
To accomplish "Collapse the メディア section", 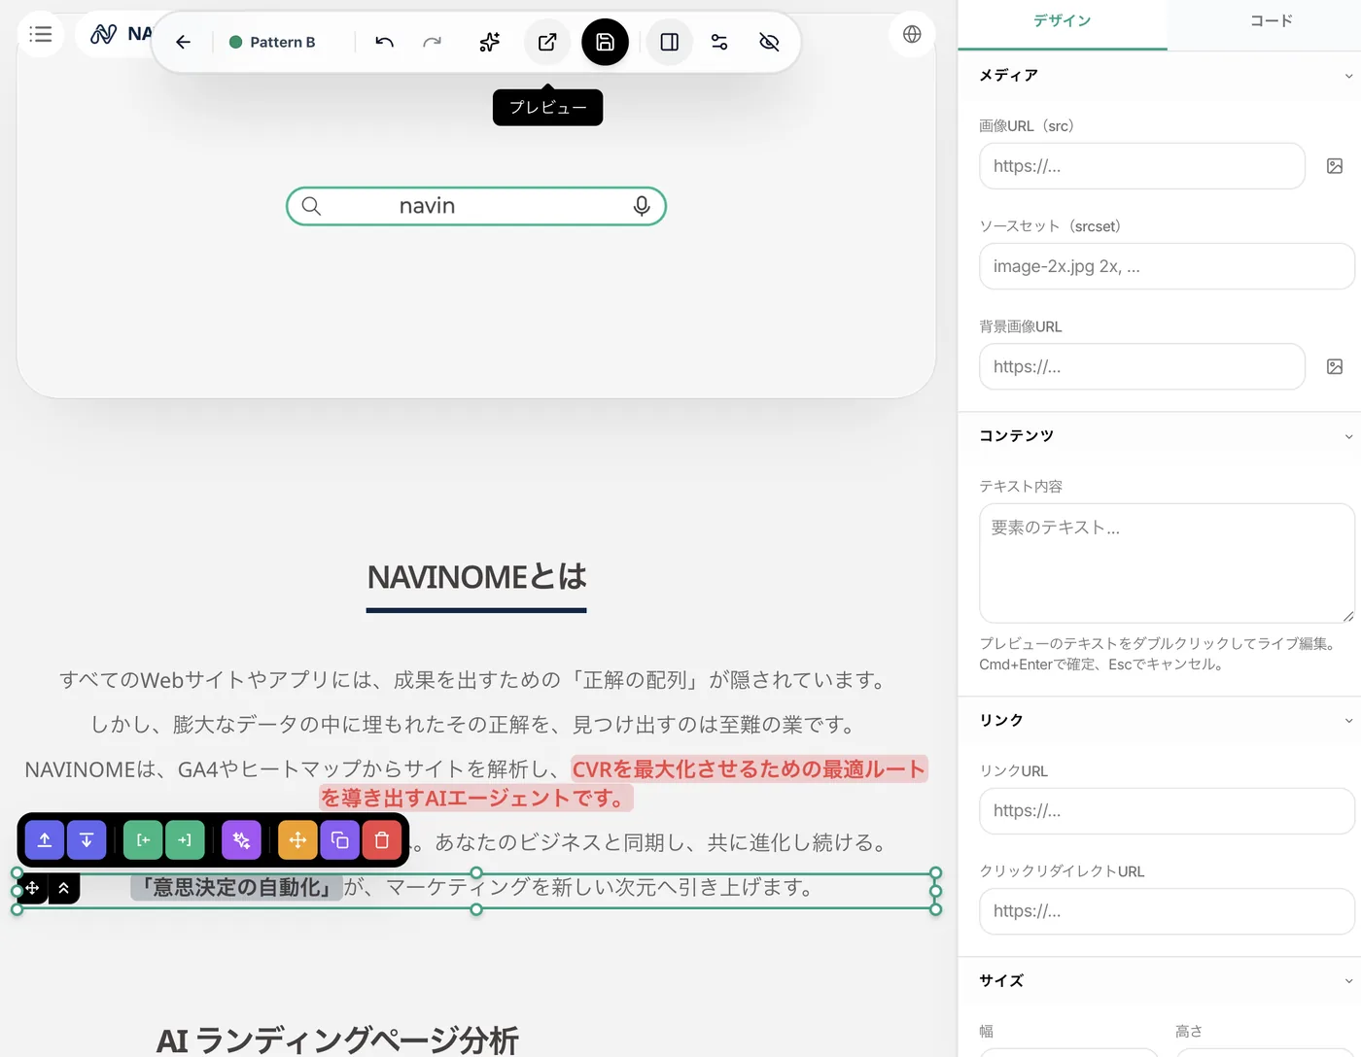I will pyautogui.click(x=1348, y=76).
